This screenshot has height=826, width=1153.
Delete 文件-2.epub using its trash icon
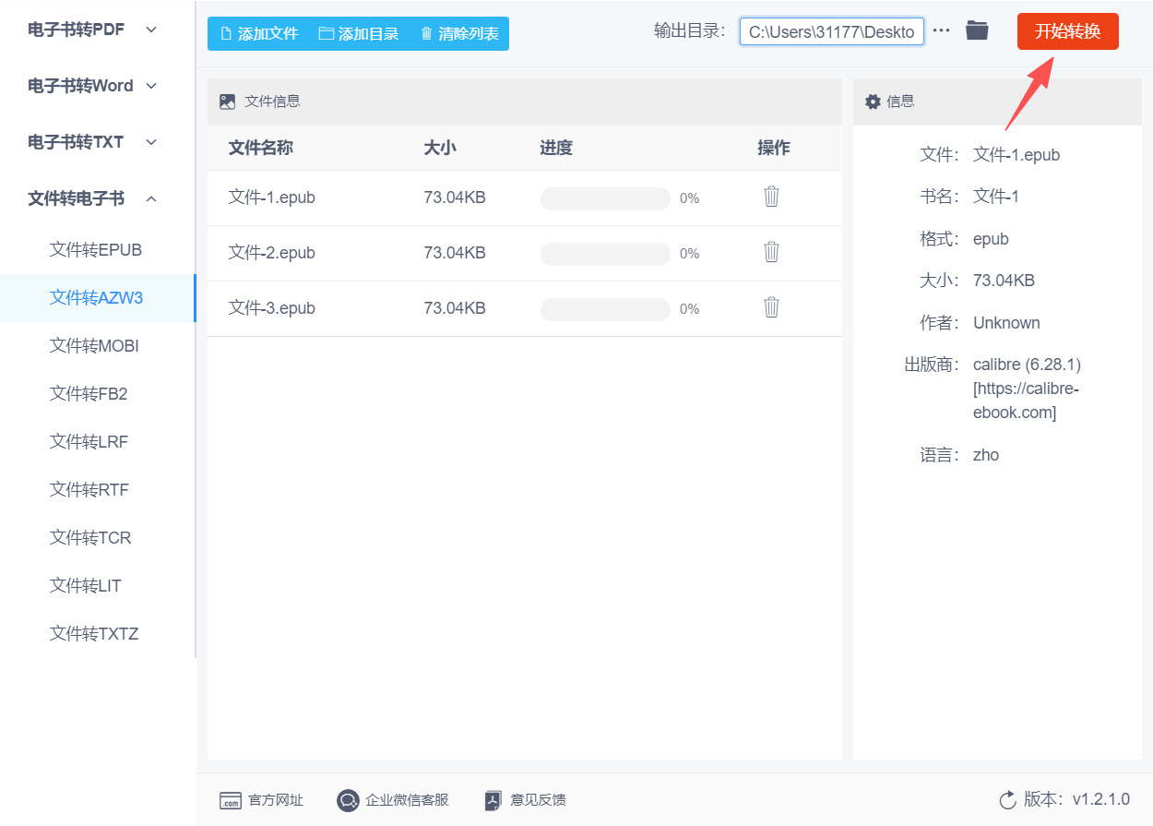[x=772, y=252]
